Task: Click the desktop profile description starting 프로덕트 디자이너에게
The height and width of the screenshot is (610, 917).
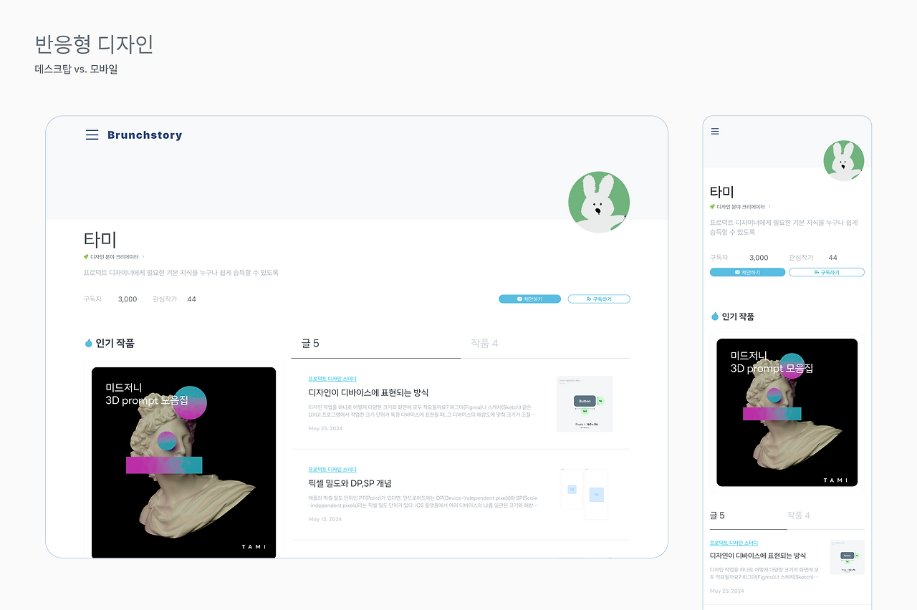Action: 181,273
